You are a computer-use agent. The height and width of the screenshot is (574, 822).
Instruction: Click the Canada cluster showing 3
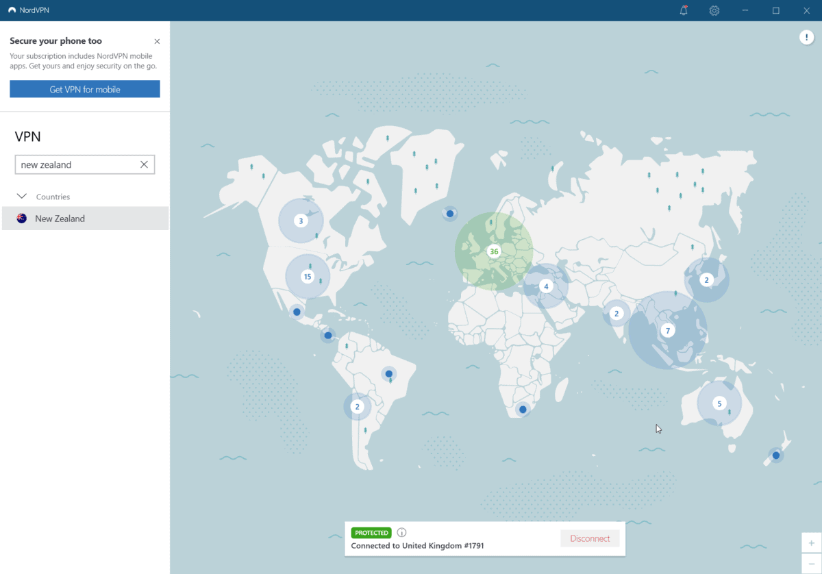(x=301, y=221)
